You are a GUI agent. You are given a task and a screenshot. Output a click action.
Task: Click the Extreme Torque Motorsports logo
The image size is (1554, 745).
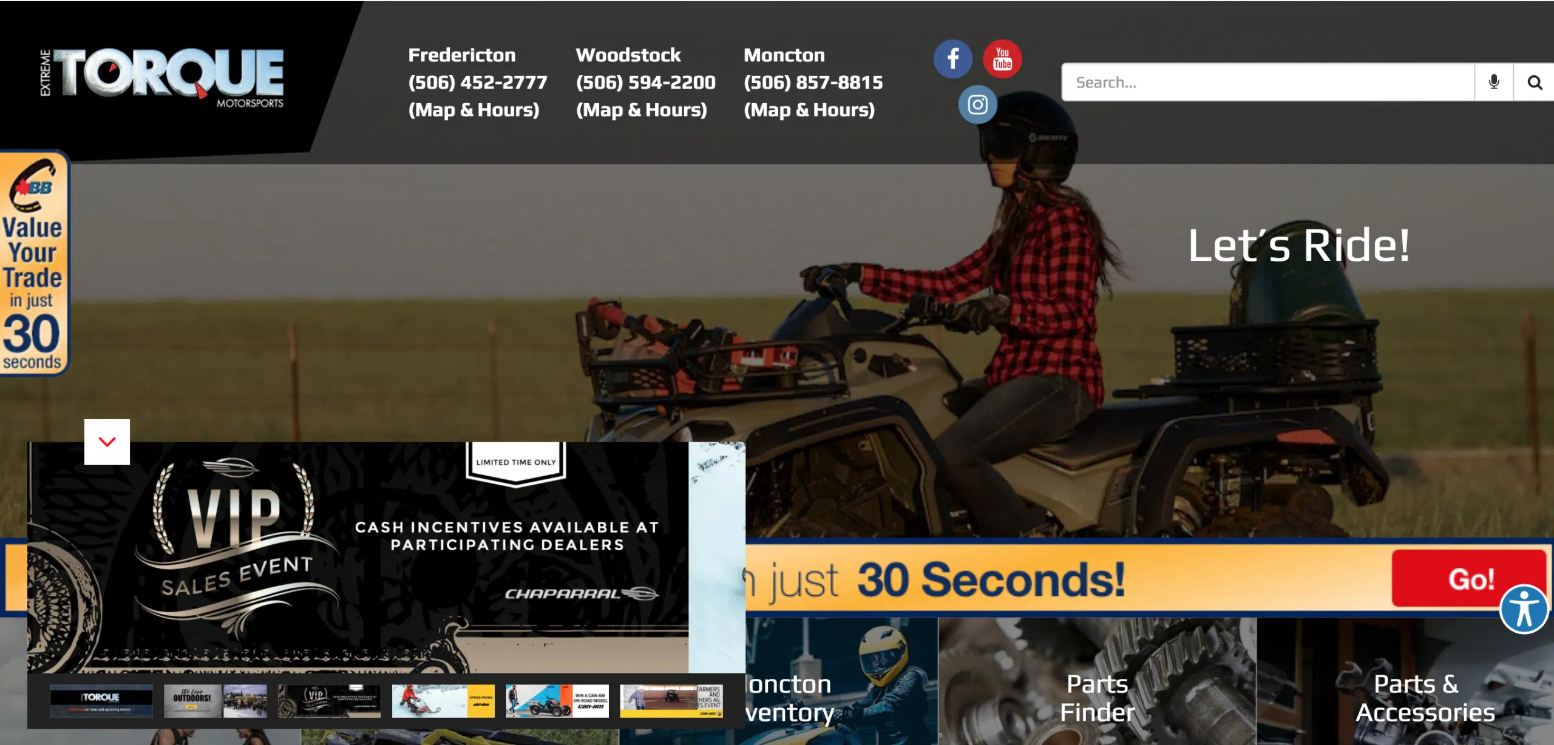coord(161,77)
